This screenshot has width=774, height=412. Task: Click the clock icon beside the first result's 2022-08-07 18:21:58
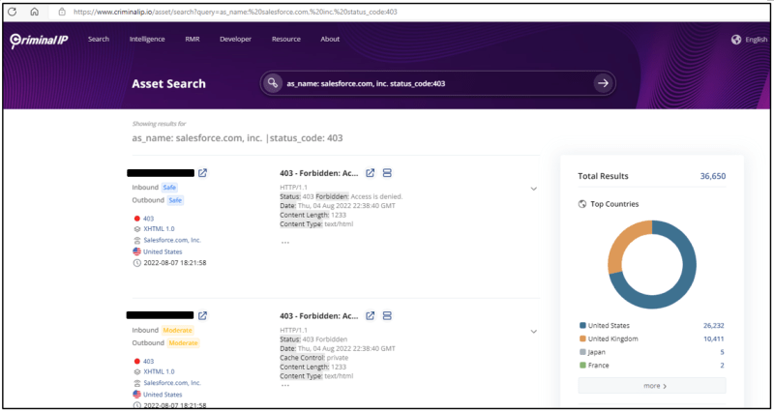136,263
